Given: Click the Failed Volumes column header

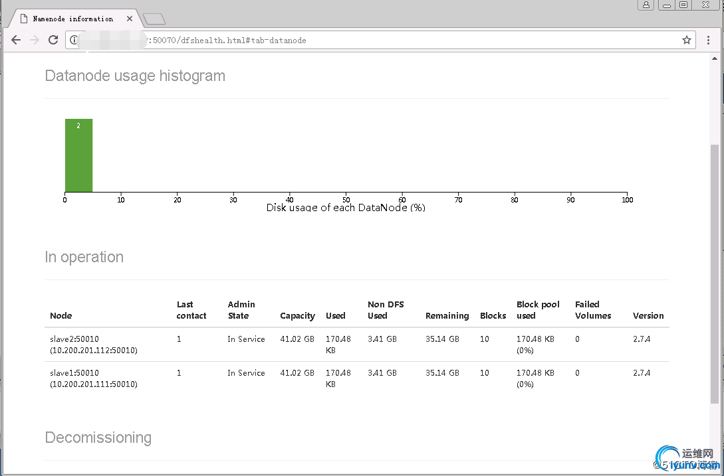Looking at the screenshot, I should [593, 310].
